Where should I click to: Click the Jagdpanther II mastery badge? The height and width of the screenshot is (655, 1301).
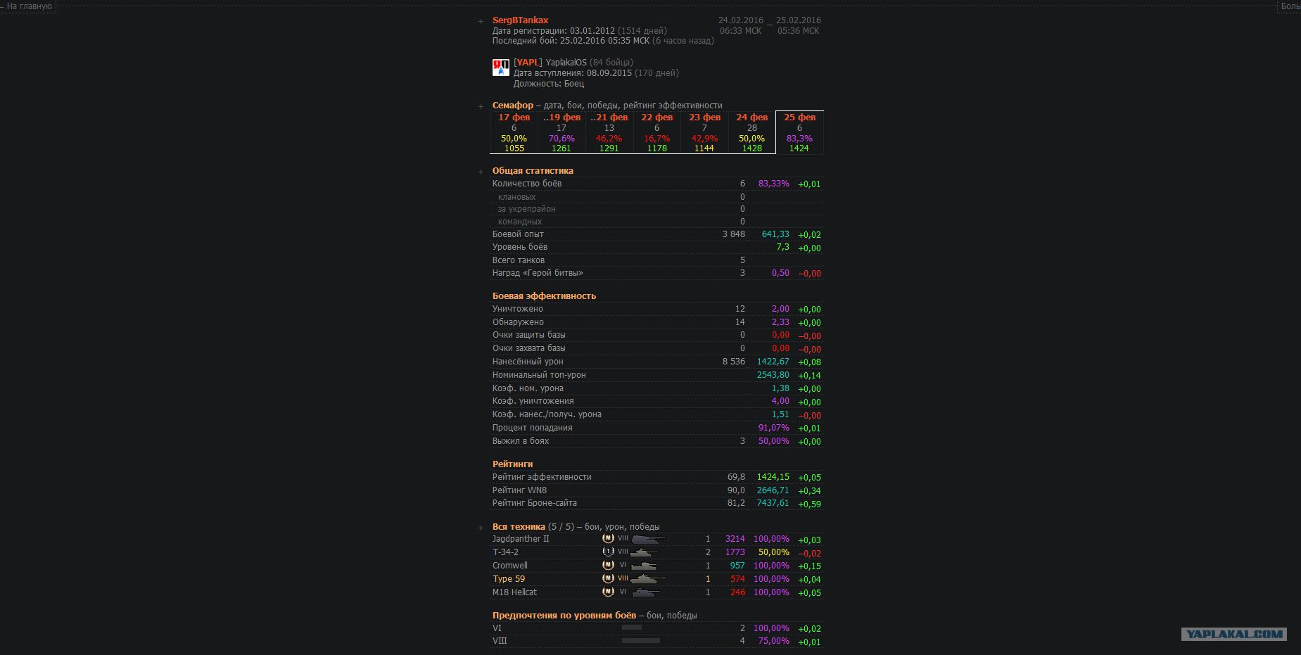[609, 538]
